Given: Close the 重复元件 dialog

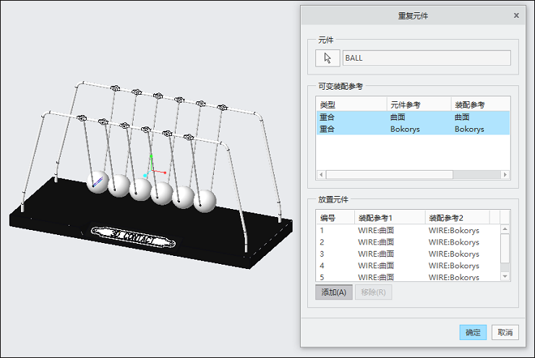Looking at the screenshot, I should pyautogui.click(x=516, y=16).
